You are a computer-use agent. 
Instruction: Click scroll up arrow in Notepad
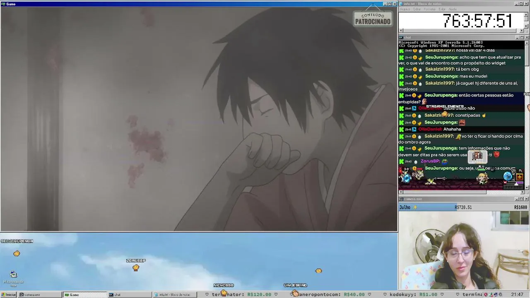point(527,14)
